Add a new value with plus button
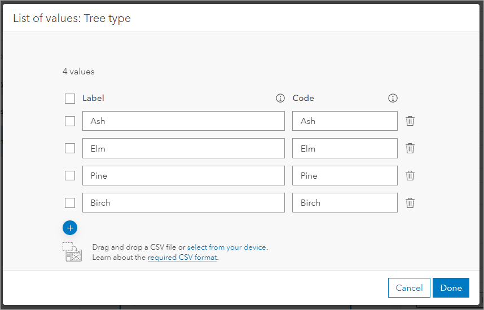Viewport: 484px width, 310px height. [x=70, y=228]
